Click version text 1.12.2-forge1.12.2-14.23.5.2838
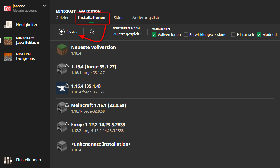Screen dimensions: 280x168 [97, 131]
